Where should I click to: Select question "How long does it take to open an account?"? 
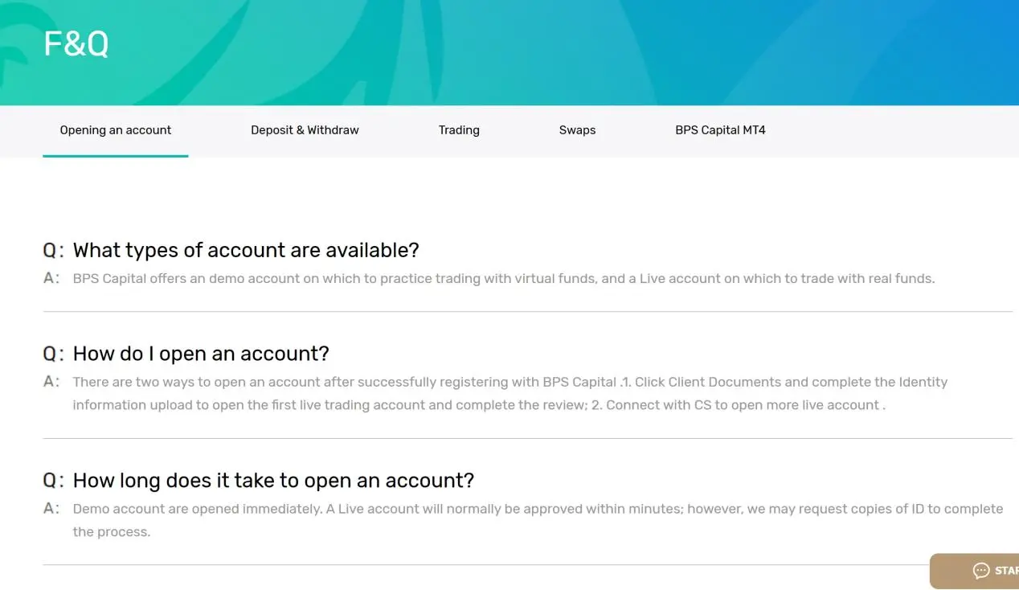[x=273, y=481]
